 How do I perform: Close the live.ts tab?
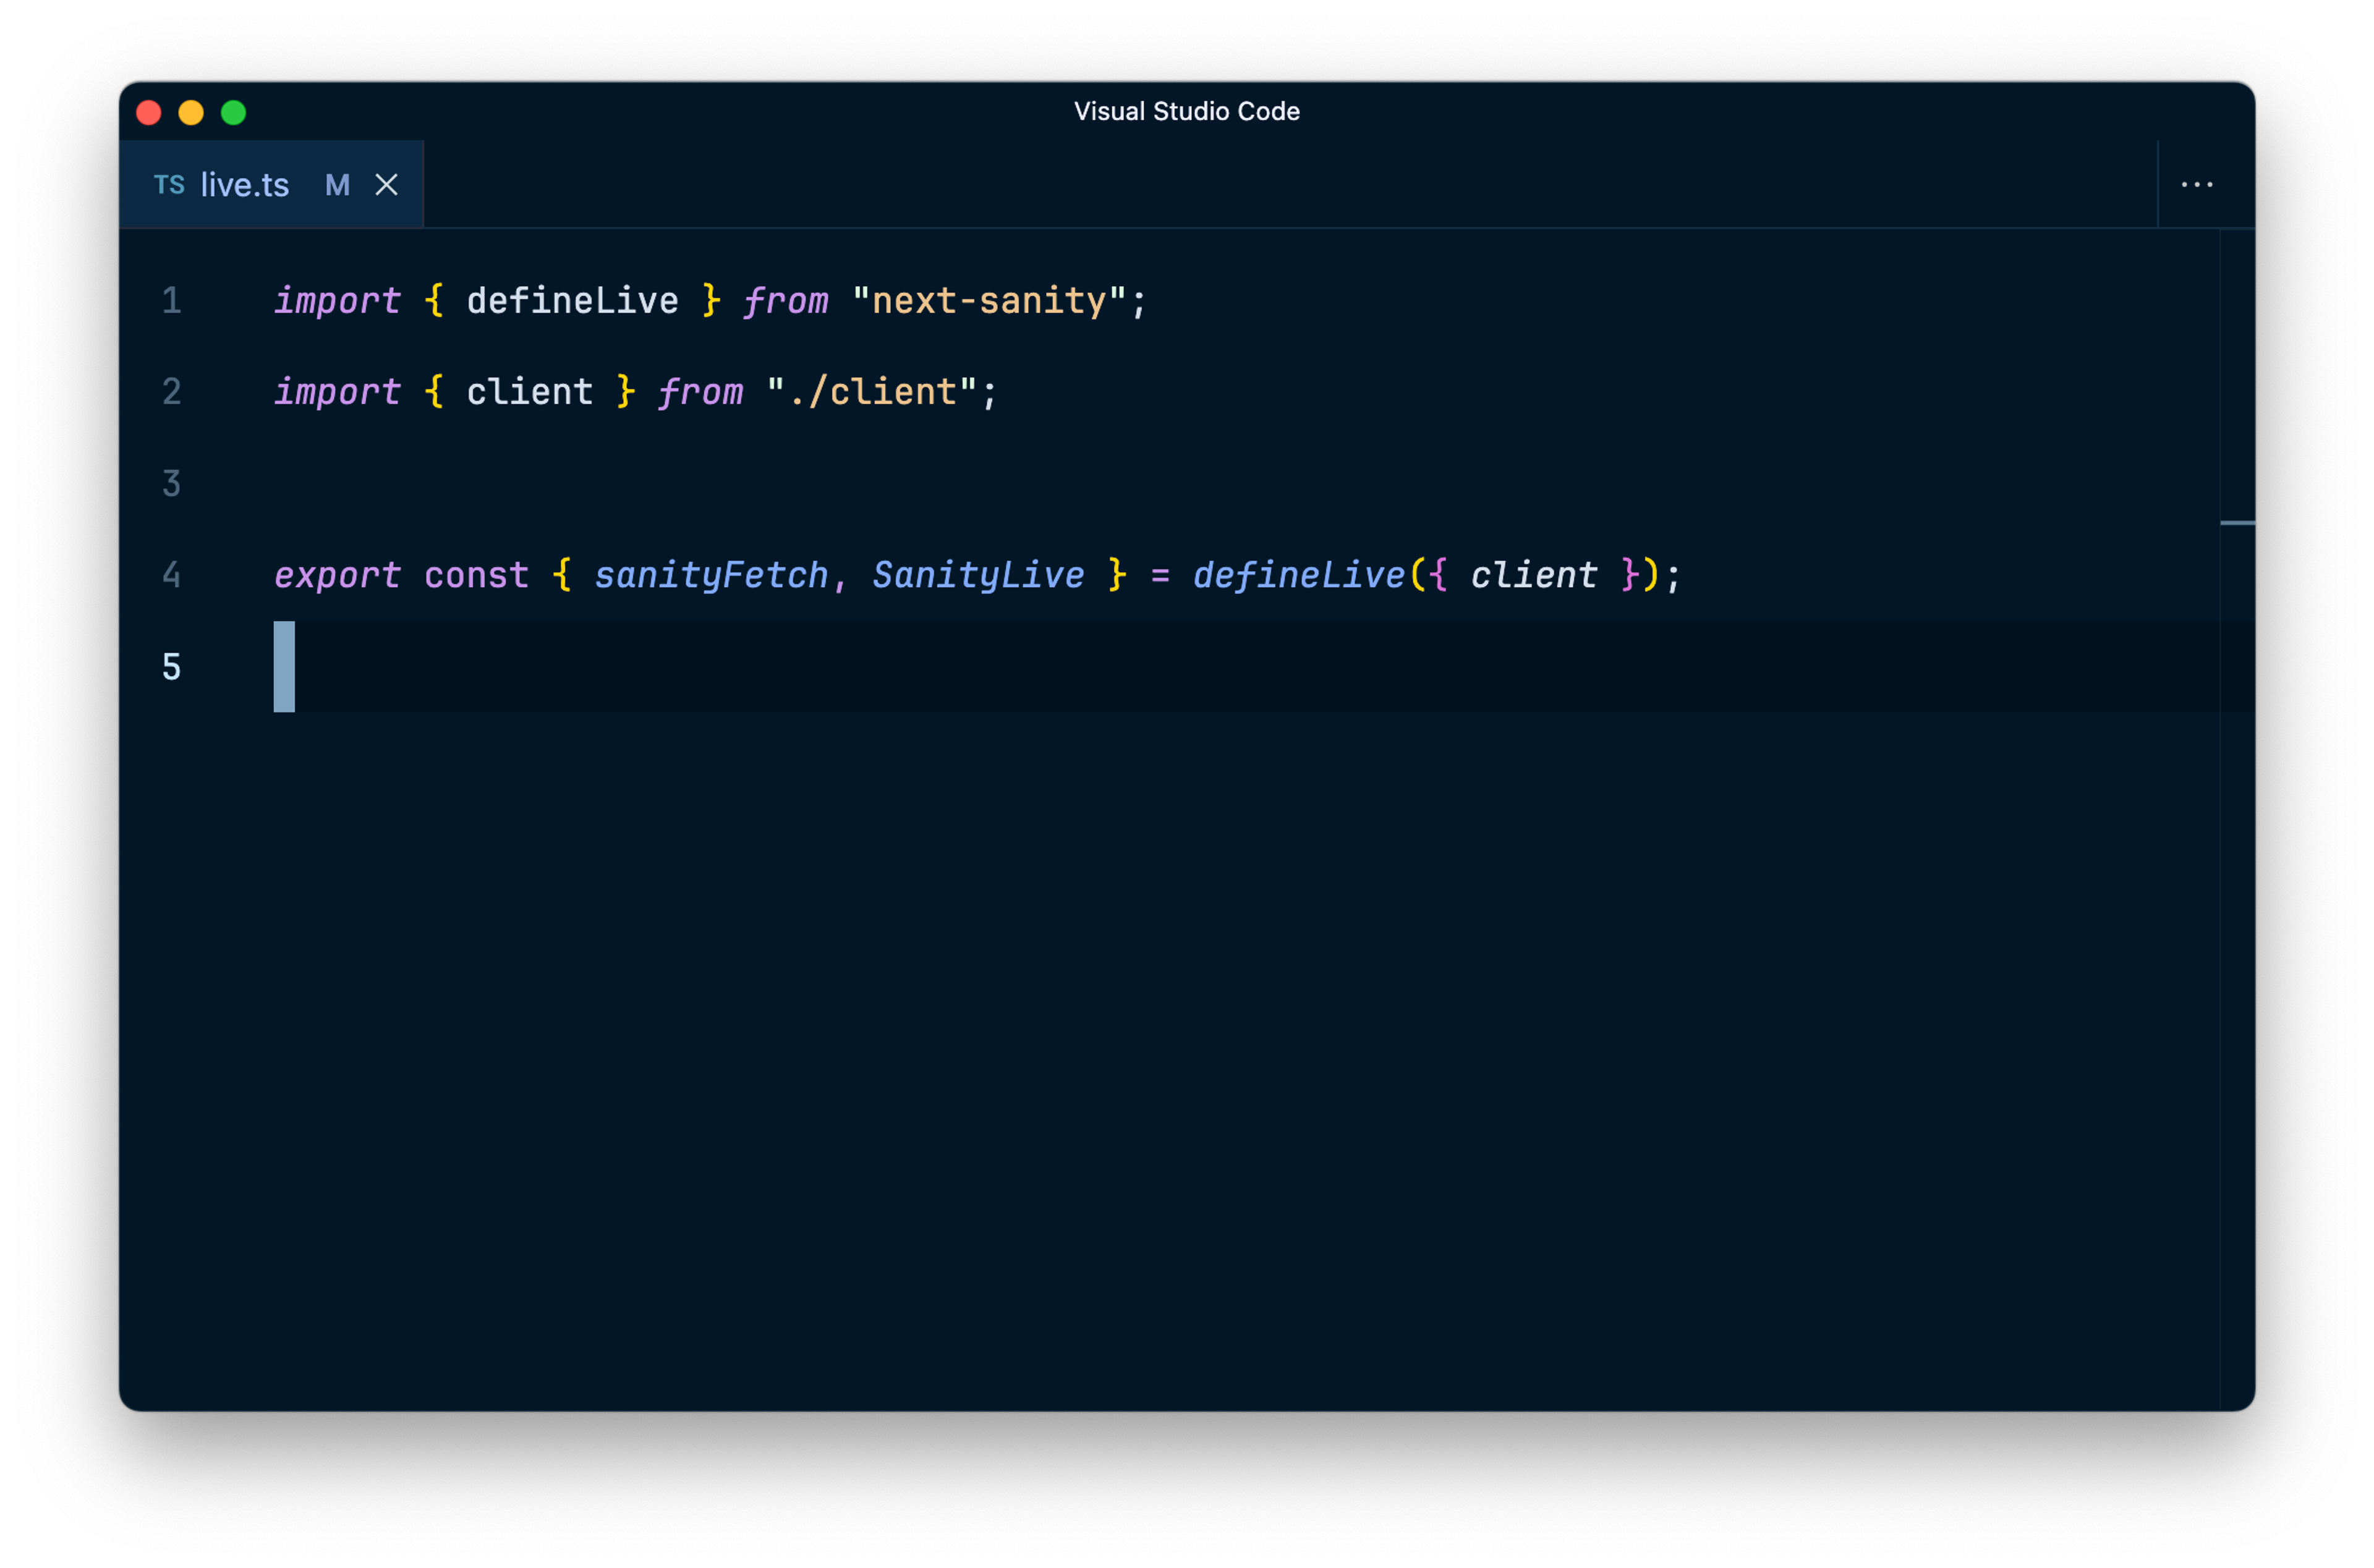click(x=386, y=185)
